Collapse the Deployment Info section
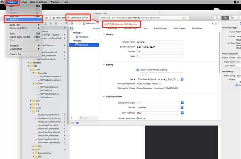 click(104, 97)
